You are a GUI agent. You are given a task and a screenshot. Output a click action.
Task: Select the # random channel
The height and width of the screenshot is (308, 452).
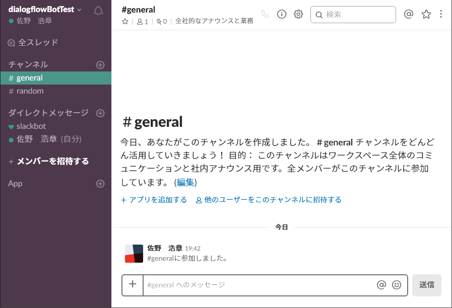(x=55, y=91)
